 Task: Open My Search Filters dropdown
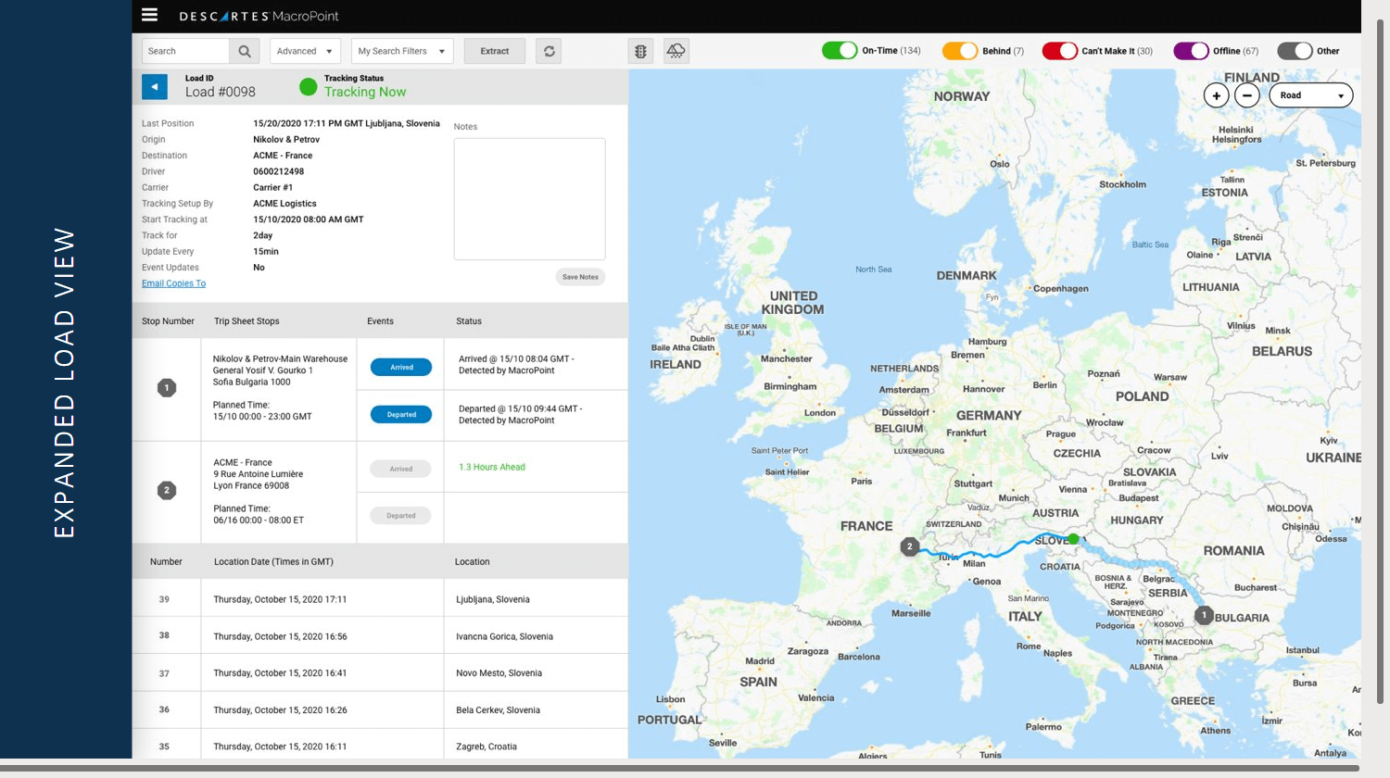(402, 51)
